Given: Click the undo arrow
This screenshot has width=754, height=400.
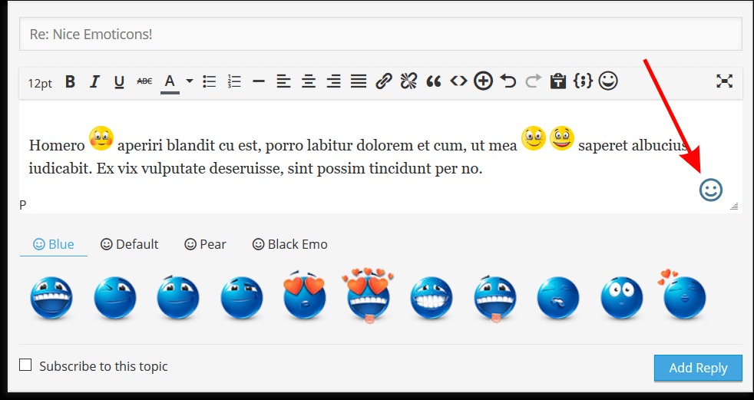Looking at the screenshot, I should click(x=508, y=81).
